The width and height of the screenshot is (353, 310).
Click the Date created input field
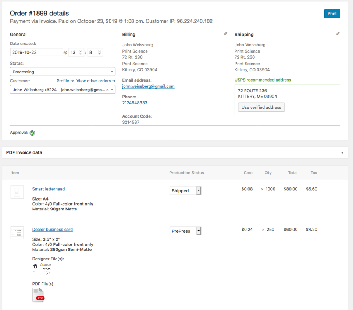click(x=36, y=53)
